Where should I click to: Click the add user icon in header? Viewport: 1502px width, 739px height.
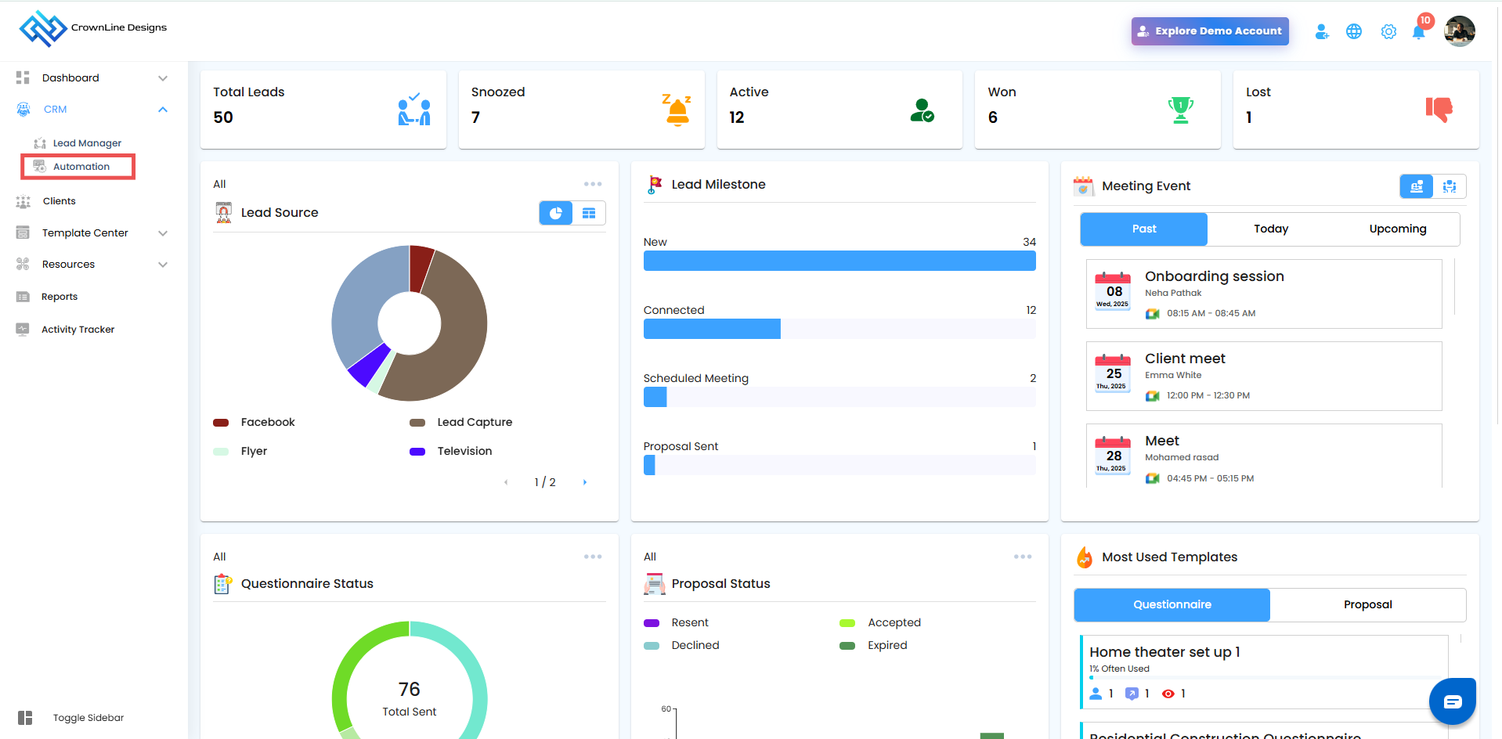(x=1321, y=32)
